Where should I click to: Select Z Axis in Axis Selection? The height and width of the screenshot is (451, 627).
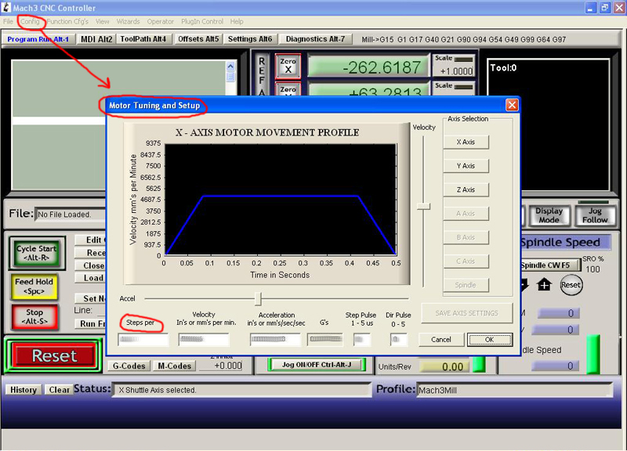(466, 189)
